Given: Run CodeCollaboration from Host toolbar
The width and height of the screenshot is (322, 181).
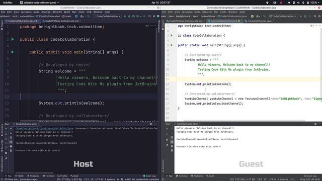Looking at the screenshot, I should click(125, 16).
